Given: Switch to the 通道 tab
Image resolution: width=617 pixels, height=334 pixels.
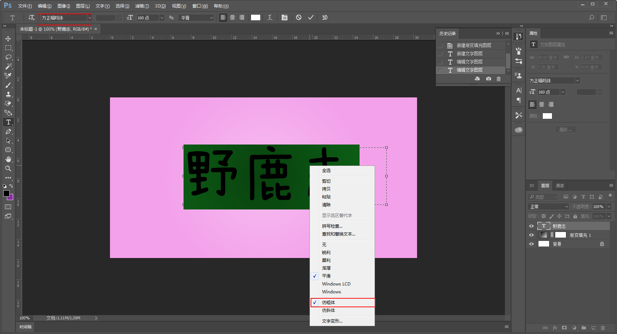Looking at the screenshot, I should pyautogui.click(x=560, y=186).
